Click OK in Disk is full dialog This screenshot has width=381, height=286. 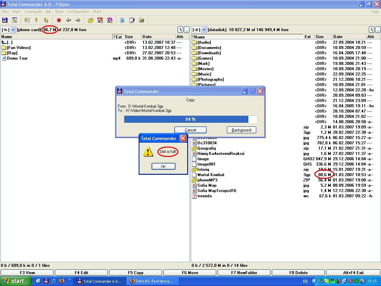pyautogui.click(x=163, y=167)
